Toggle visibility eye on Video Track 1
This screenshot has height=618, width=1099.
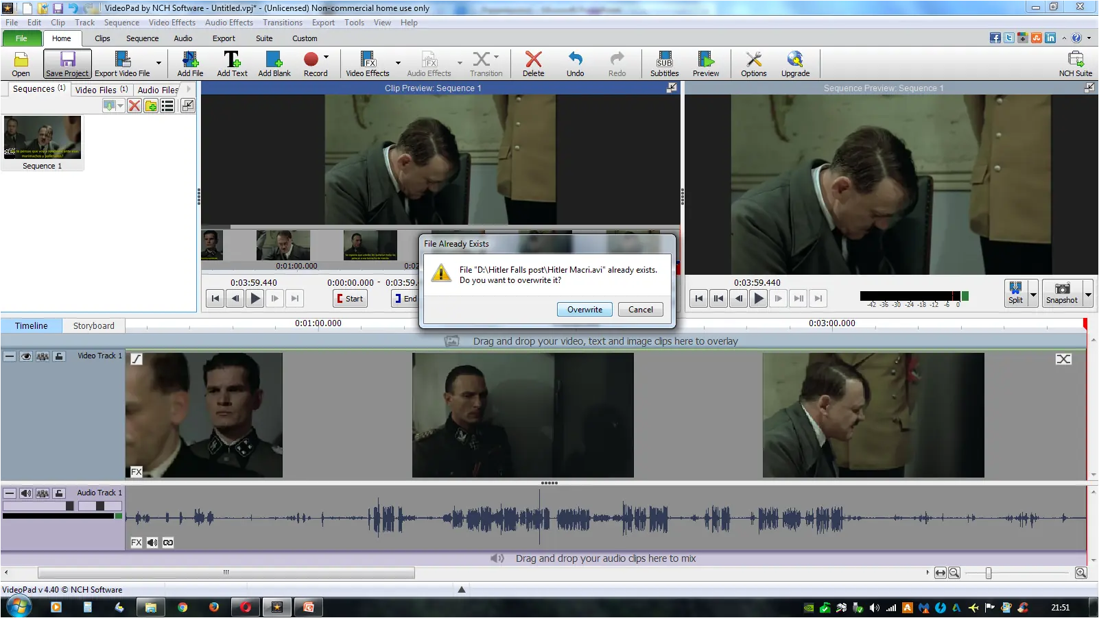coord(26,356)
